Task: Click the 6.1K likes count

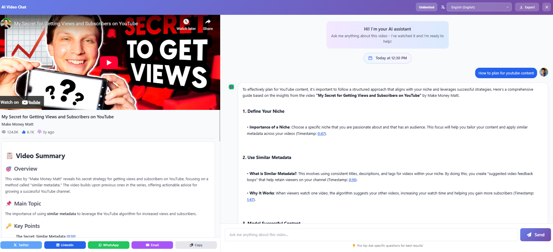Action: point(31,132)
